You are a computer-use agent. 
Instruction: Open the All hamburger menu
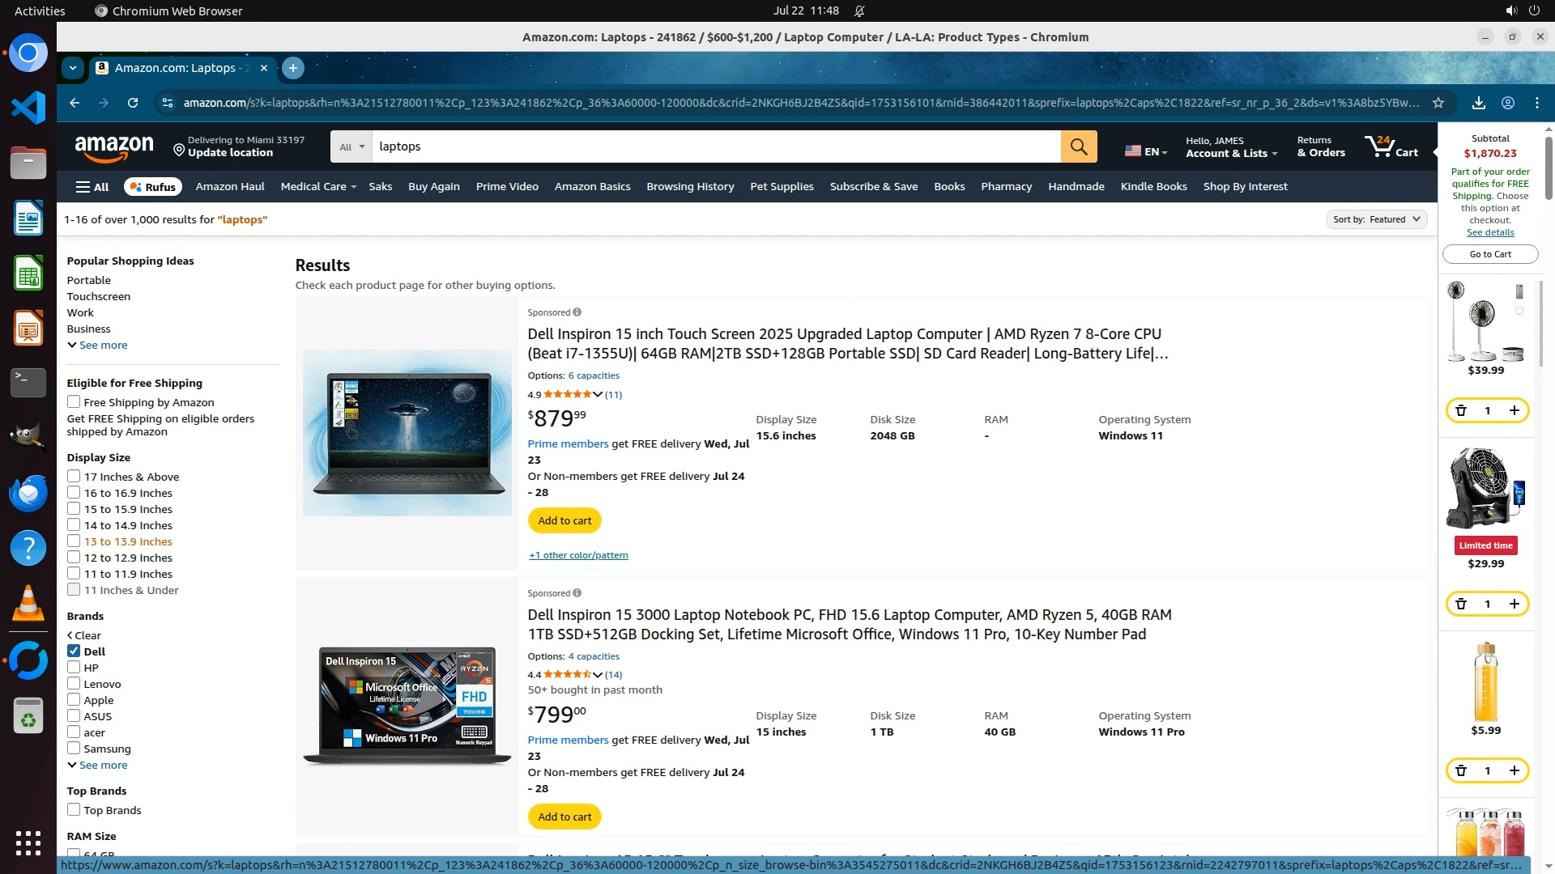[x=92, y=187]
